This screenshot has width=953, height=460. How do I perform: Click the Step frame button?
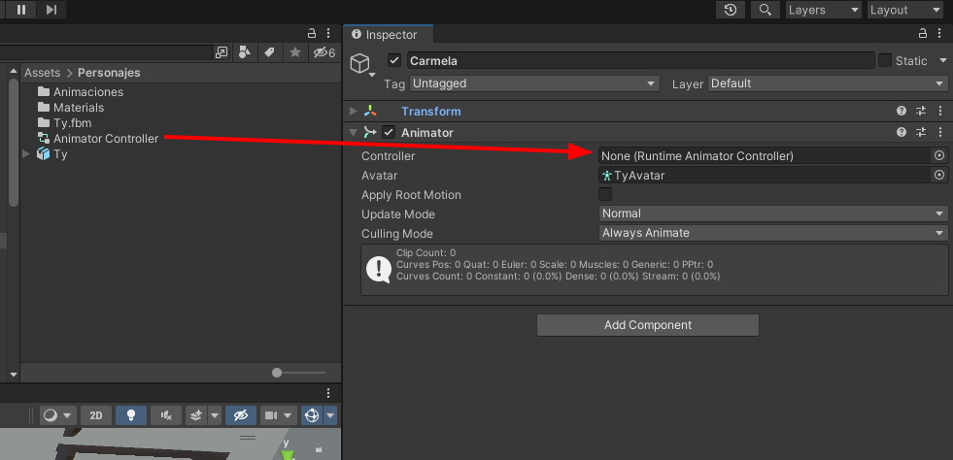tap(51, 10)
